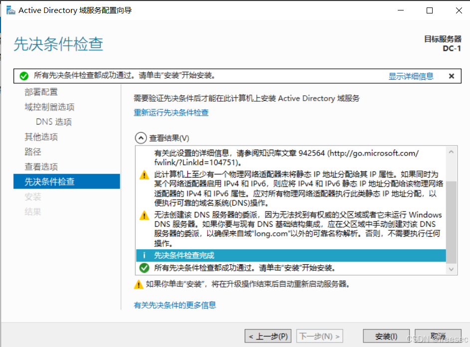Minimize the wizard window

point(401,10)
